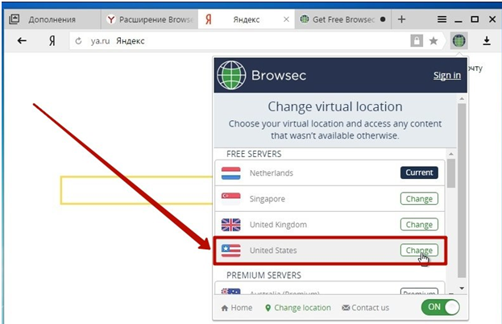Click the Browsec globe logo in the popup header

(231, 75)
